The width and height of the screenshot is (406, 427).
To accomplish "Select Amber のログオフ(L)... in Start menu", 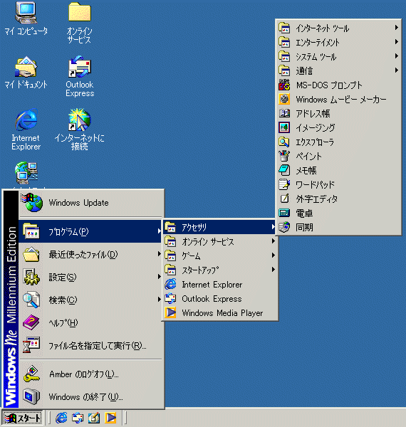I will point(91,374).
